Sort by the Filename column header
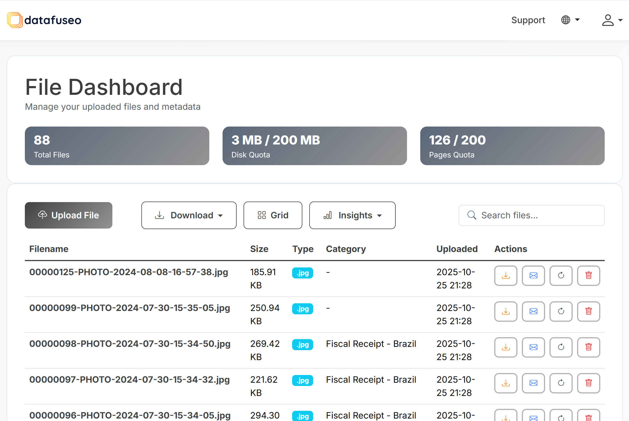Viewport: 629px width, 421px height. pos(49,249)
